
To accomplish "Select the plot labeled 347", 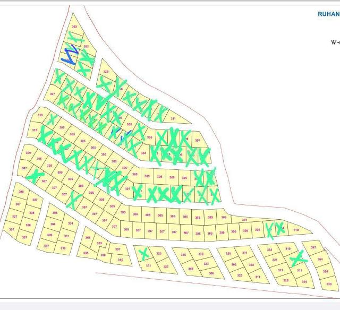I will point(313,247).
